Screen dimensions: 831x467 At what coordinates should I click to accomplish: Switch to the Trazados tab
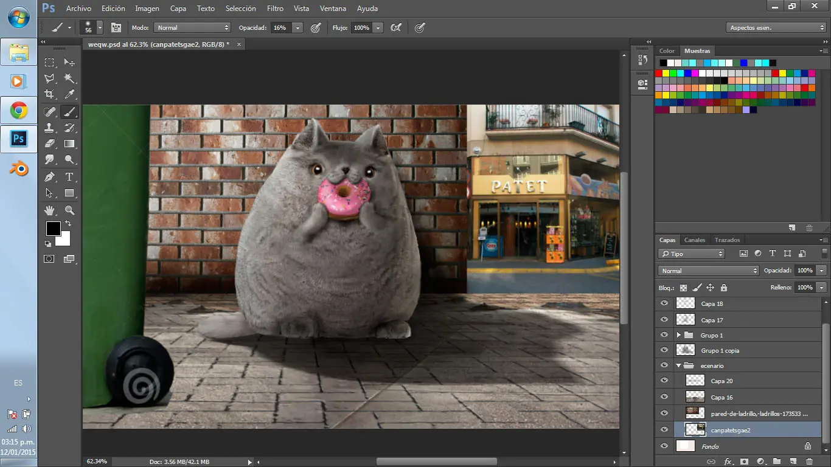point(727,240)
